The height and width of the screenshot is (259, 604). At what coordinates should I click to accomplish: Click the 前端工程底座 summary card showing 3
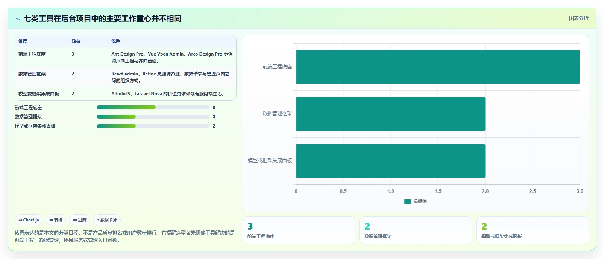pos(299,230)
